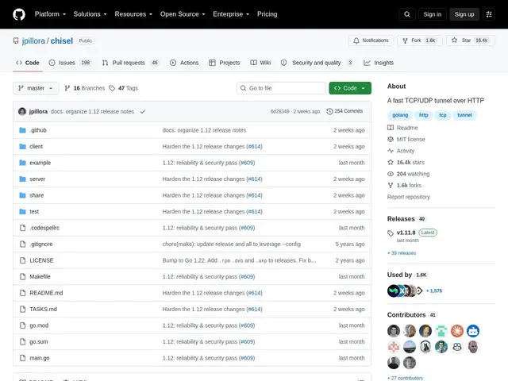Click the star icon to star chisel

point(454,40)
